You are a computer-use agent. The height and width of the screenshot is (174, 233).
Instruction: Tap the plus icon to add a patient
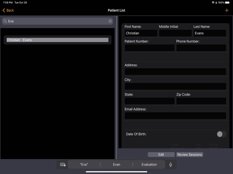pyautogui.click(x=226, y=10)
